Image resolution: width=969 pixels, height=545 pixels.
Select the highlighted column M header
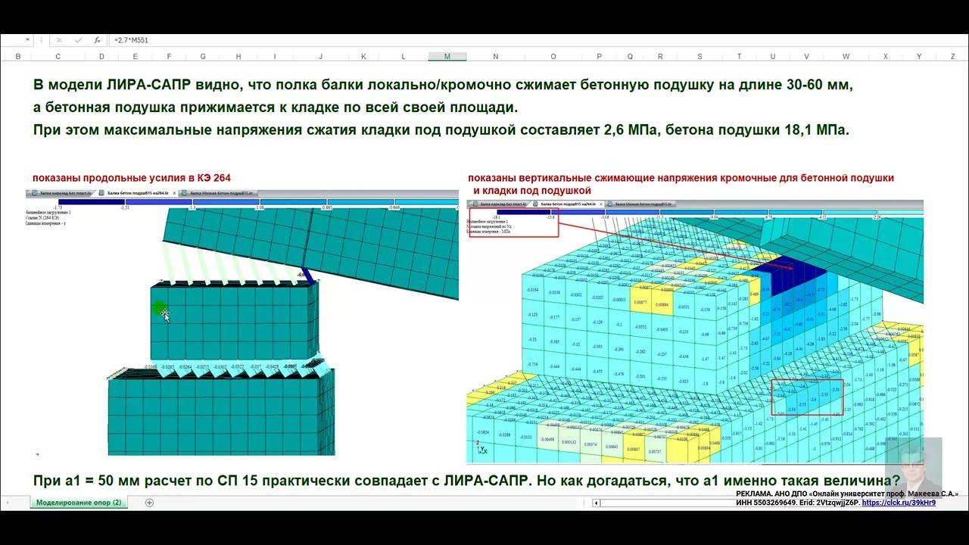point(447,57)
